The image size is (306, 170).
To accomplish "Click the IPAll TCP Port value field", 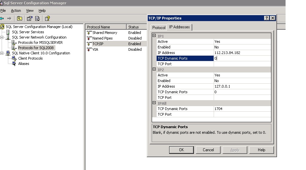I will 242,114.
